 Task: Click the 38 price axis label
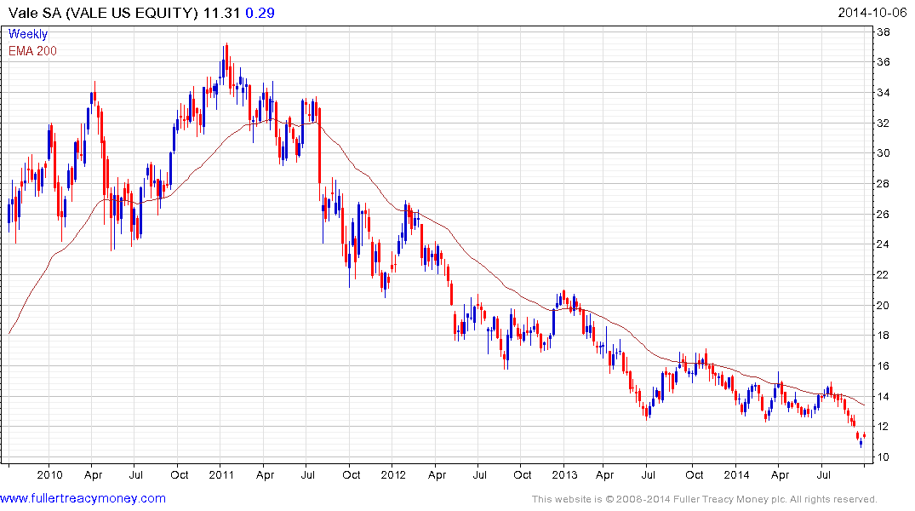coord(884,32)
